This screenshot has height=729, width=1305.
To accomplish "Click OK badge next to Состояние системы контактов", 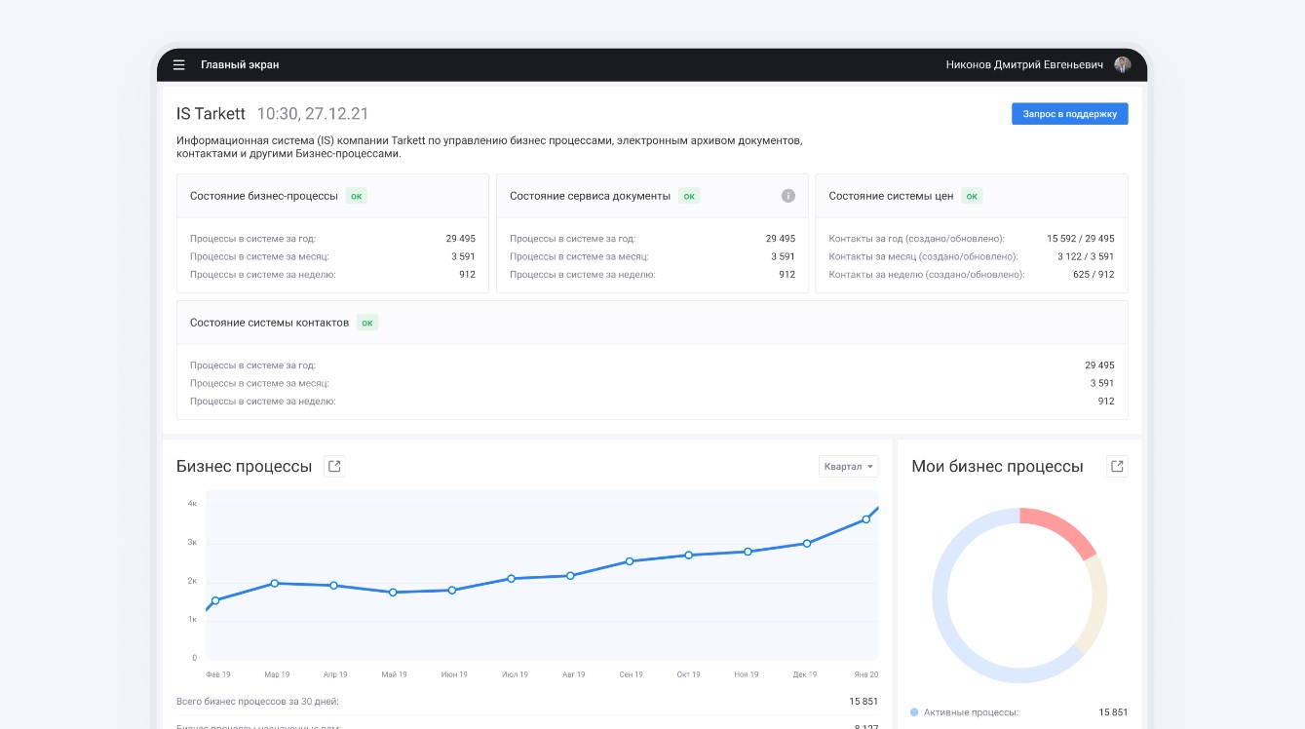I will tap(367, 323).
